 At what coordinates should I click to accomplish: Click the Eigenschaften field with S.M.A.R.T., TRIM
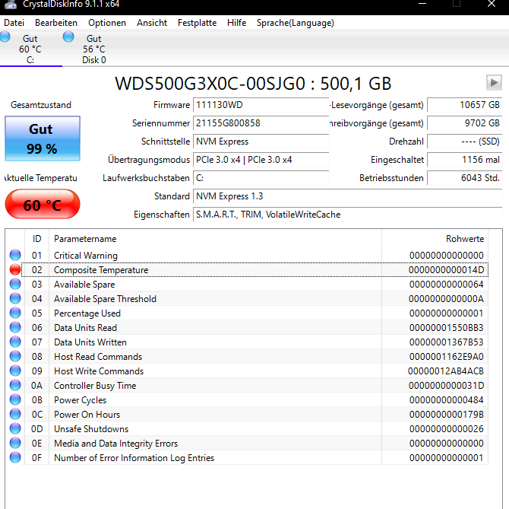pos(348,215)
